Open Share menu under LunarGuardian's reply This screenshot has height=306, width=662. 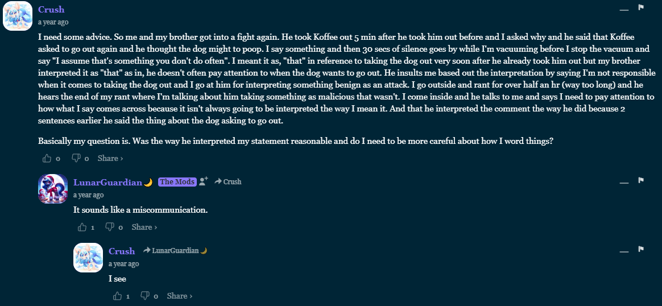click(144, 227)
